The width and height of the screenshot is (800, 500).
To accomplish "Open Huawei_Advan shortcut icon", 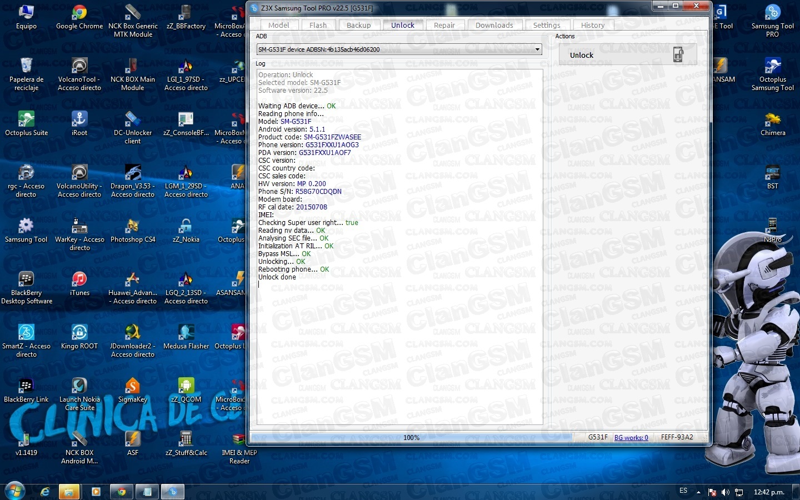I will [x=133, y=288].
